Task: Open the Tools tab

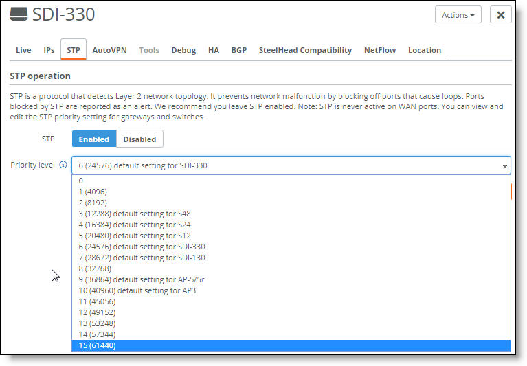Action: [x=149, y=50]
